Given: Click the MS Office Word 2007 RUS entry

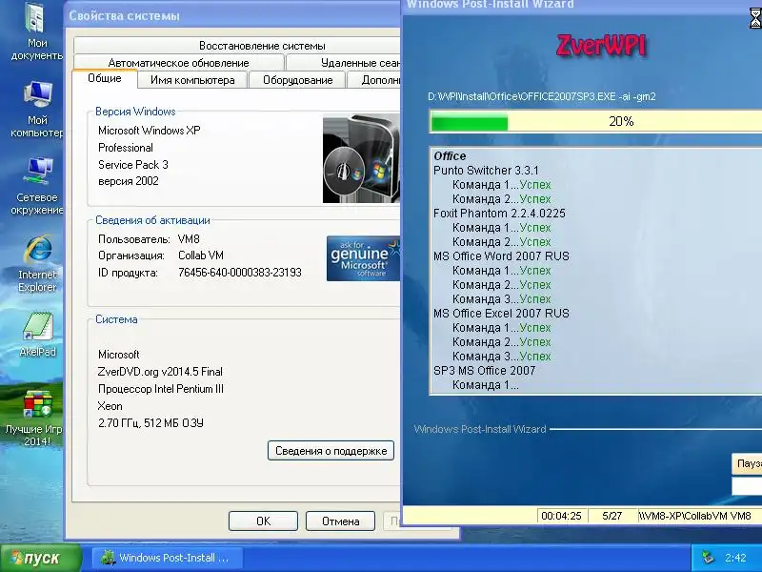Looking at the screenshot, I should (x=501, y=255).
